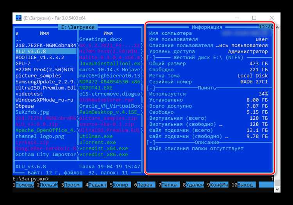Image resolution: width=293 pixels, height=205 pixels.
Task: Click the E:\Загрузки command line prompt
Action: point(31,179)
